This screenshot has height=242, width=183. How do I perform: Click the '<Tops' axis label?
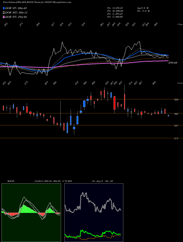[x=180, y=25]
